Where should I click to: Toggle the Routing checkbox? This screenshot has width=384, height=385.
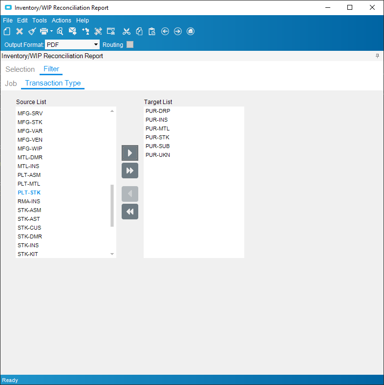(x=130, y=44)
